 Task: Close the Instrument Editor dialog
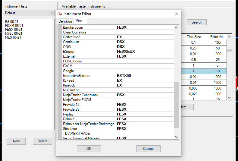176,14
